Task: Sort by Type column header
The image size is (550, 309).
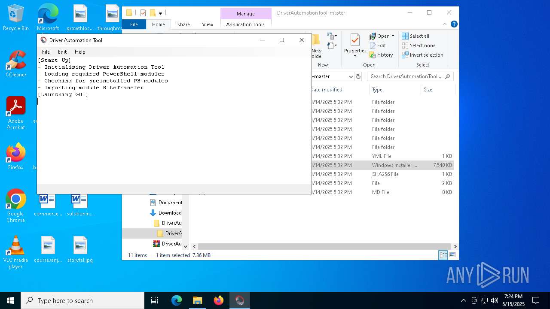Action: click(394, 90)
